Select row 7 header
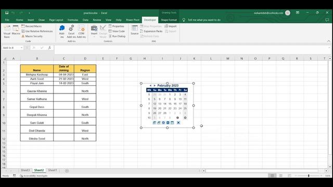Screen dimensions: 333x187 pyautogui.click(x=4, y=97)
